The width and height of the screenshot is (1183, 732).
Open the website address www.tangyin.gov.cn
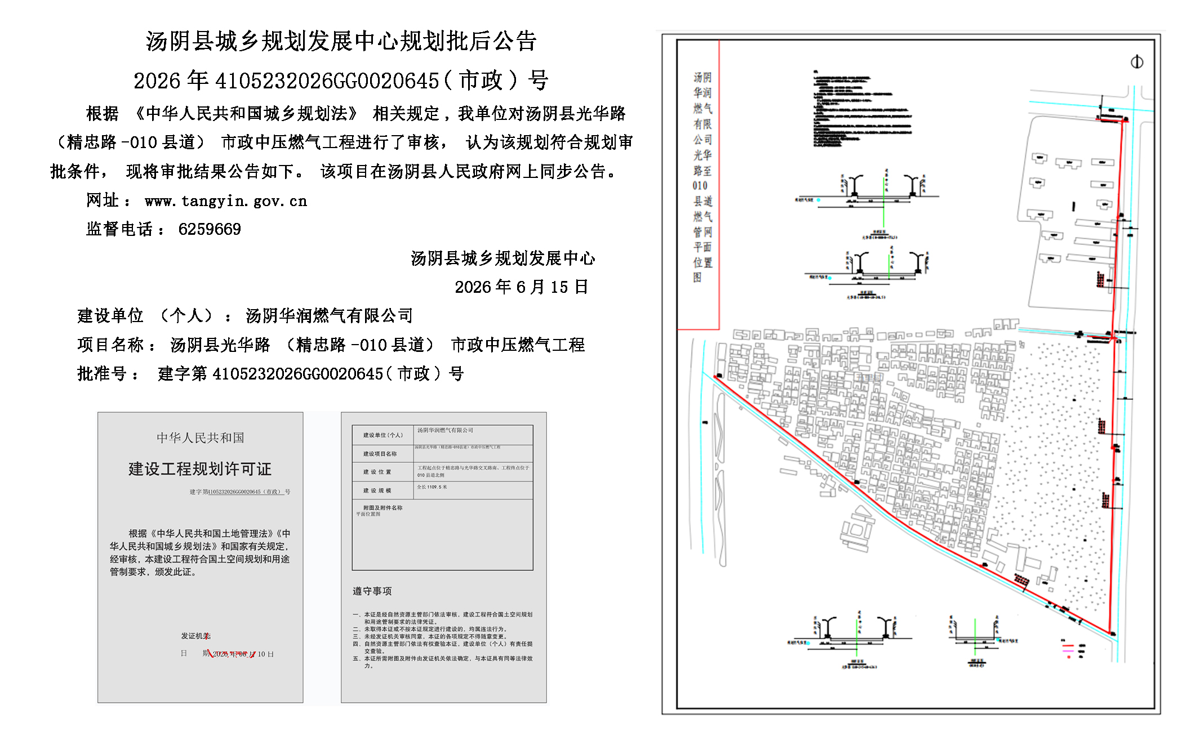[x=226, y=201]
